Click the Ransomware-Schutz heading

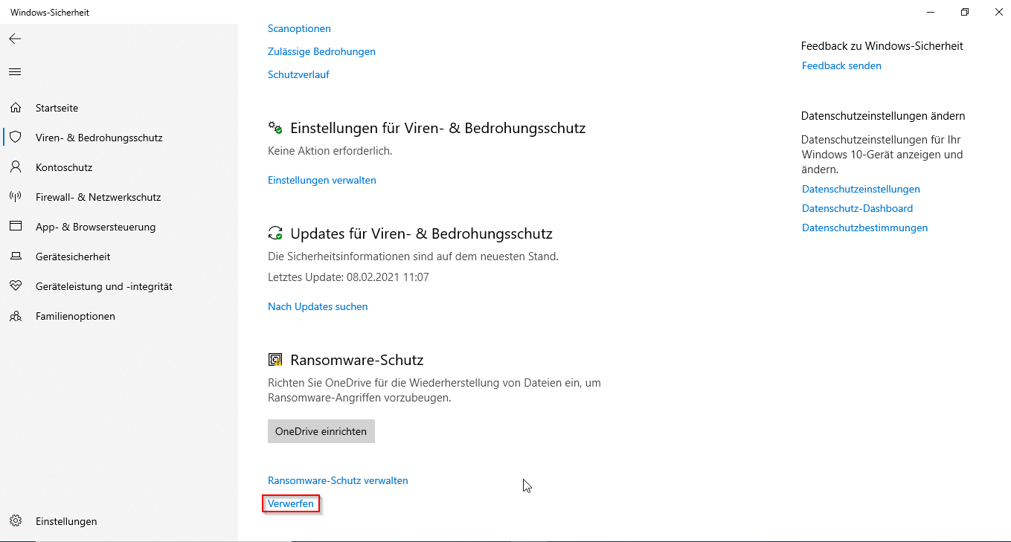pos(356,360)
